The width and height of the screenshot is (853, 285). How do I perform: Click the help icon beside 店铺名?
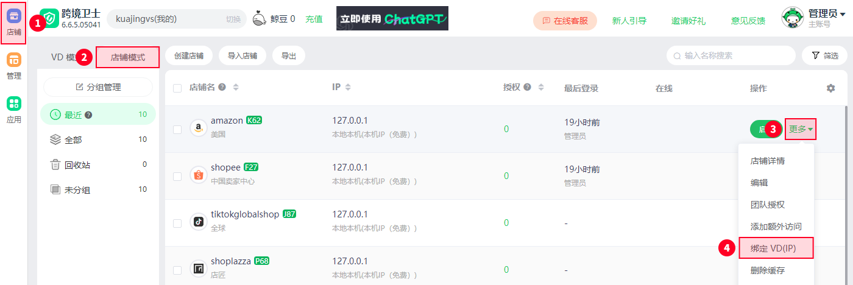[x=222, y=88]
